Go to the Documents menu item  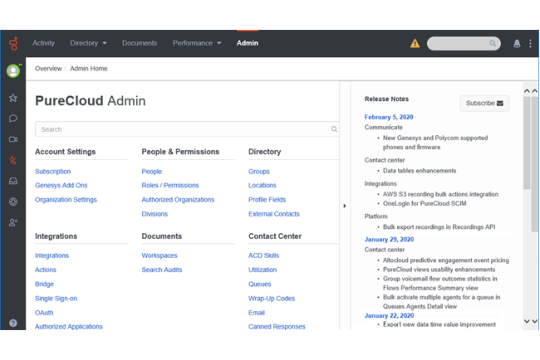tap(139, 43)
